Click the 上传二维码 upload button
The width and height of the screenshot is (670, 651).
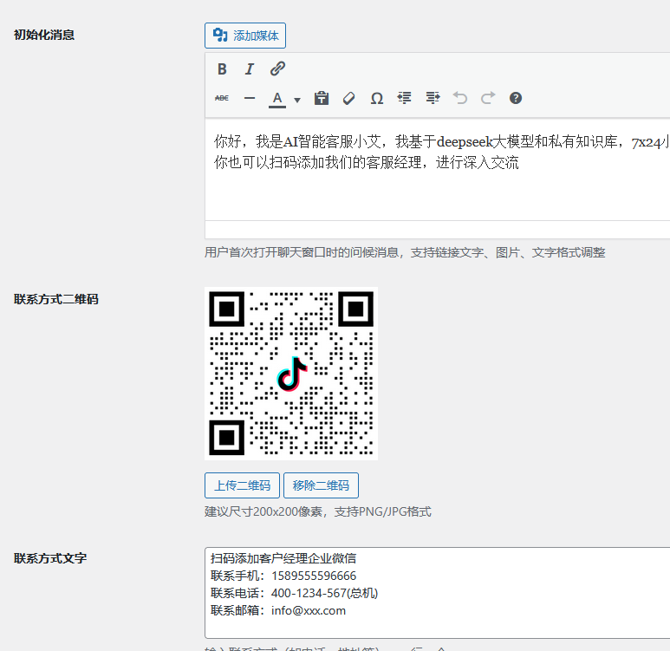242,485
